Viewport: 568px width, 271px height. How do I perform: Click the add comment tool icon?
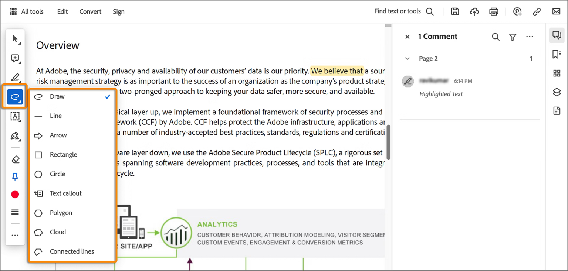click(x=15, y=58)
